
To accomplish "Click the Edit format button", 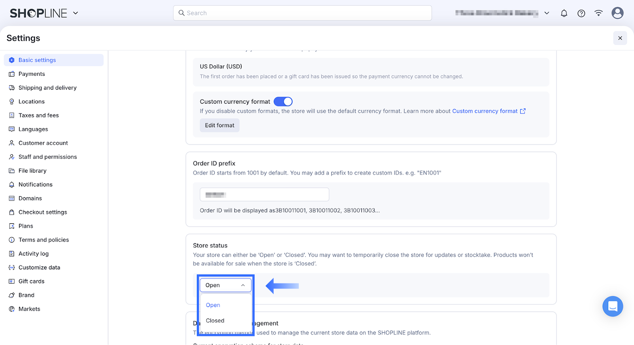I will (220, 125).
